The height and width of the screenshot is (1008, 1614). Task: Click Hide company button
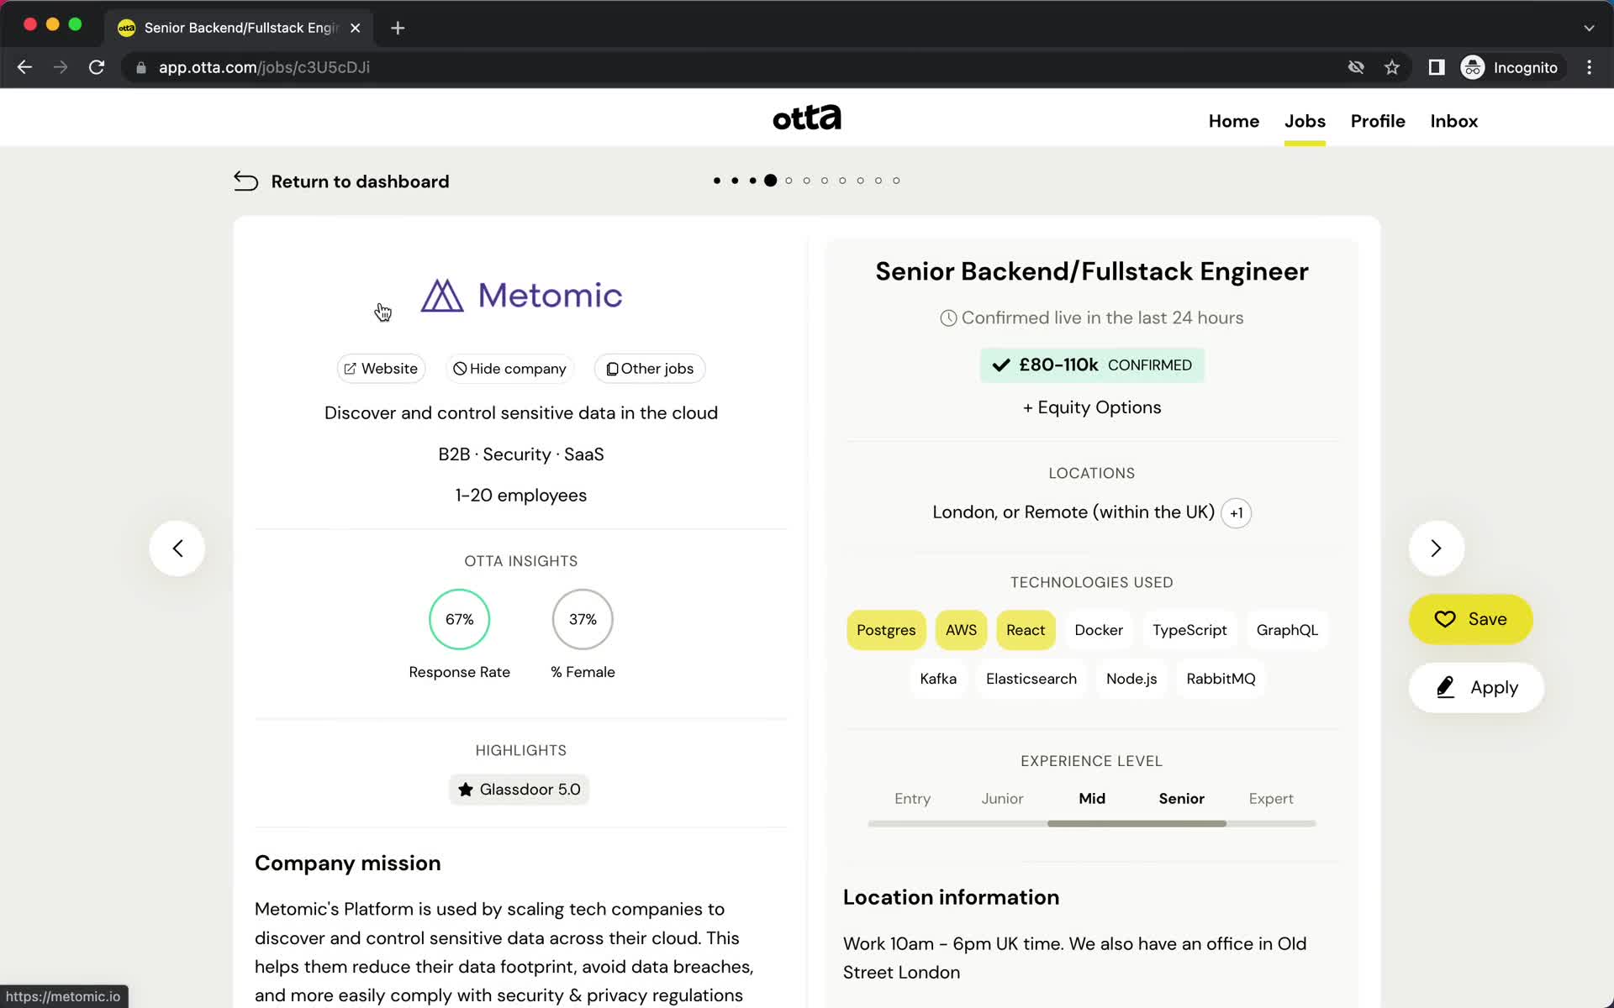[x=509, y=369]
